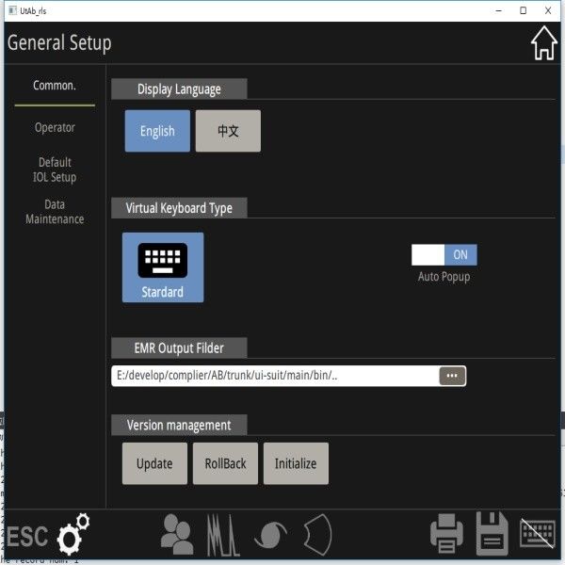Click the printer icon
The image size is (565, 565).
pos(446,534)
